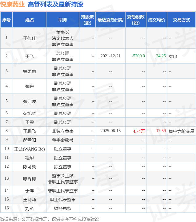
Task: Select the name 程华
Action: (30, 158)
